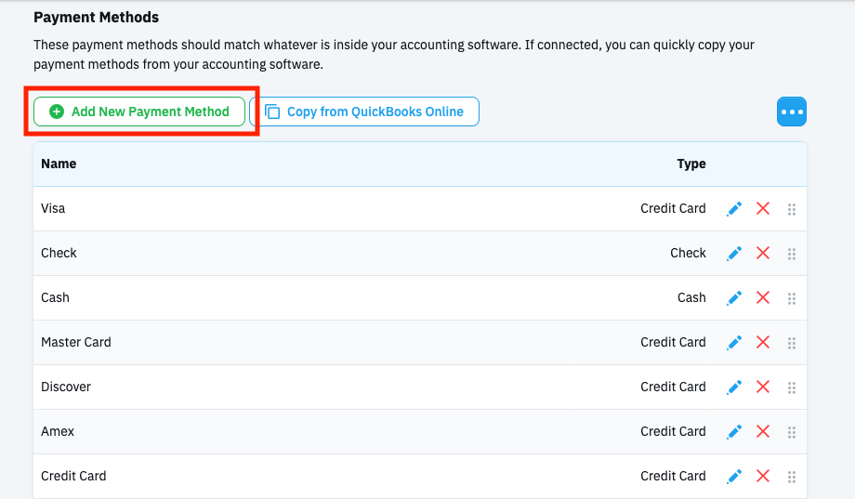
Task: Edit the Discover payment method
Action: pos(734,387)
